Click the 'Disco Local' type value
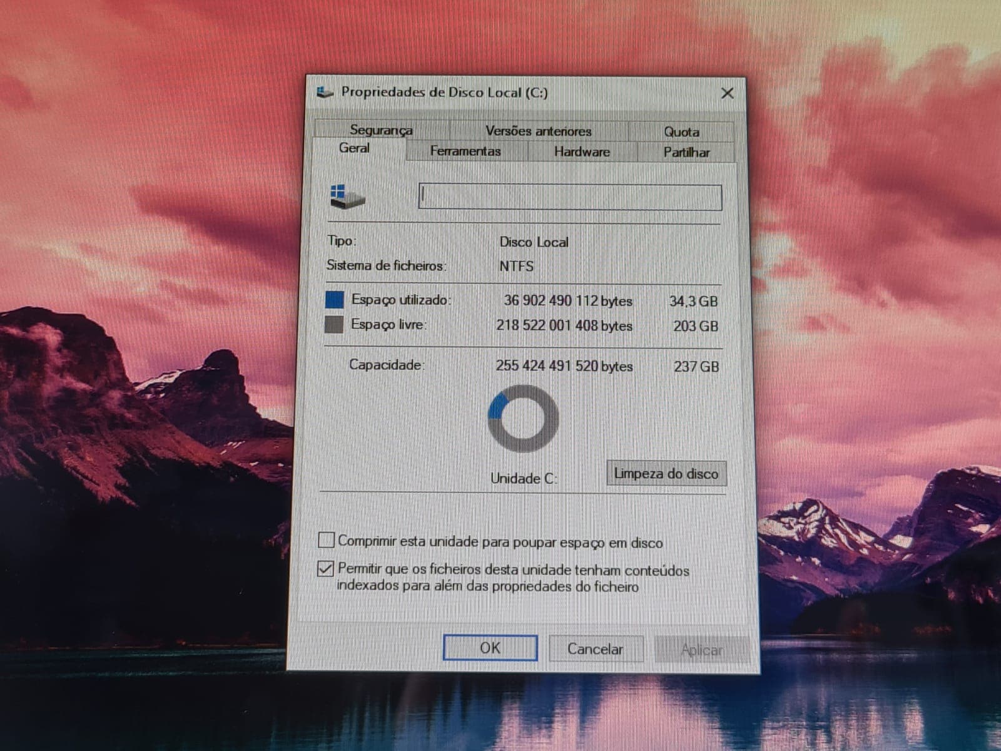The height and width of the screenshot is (751, 1001). (534, 242)
